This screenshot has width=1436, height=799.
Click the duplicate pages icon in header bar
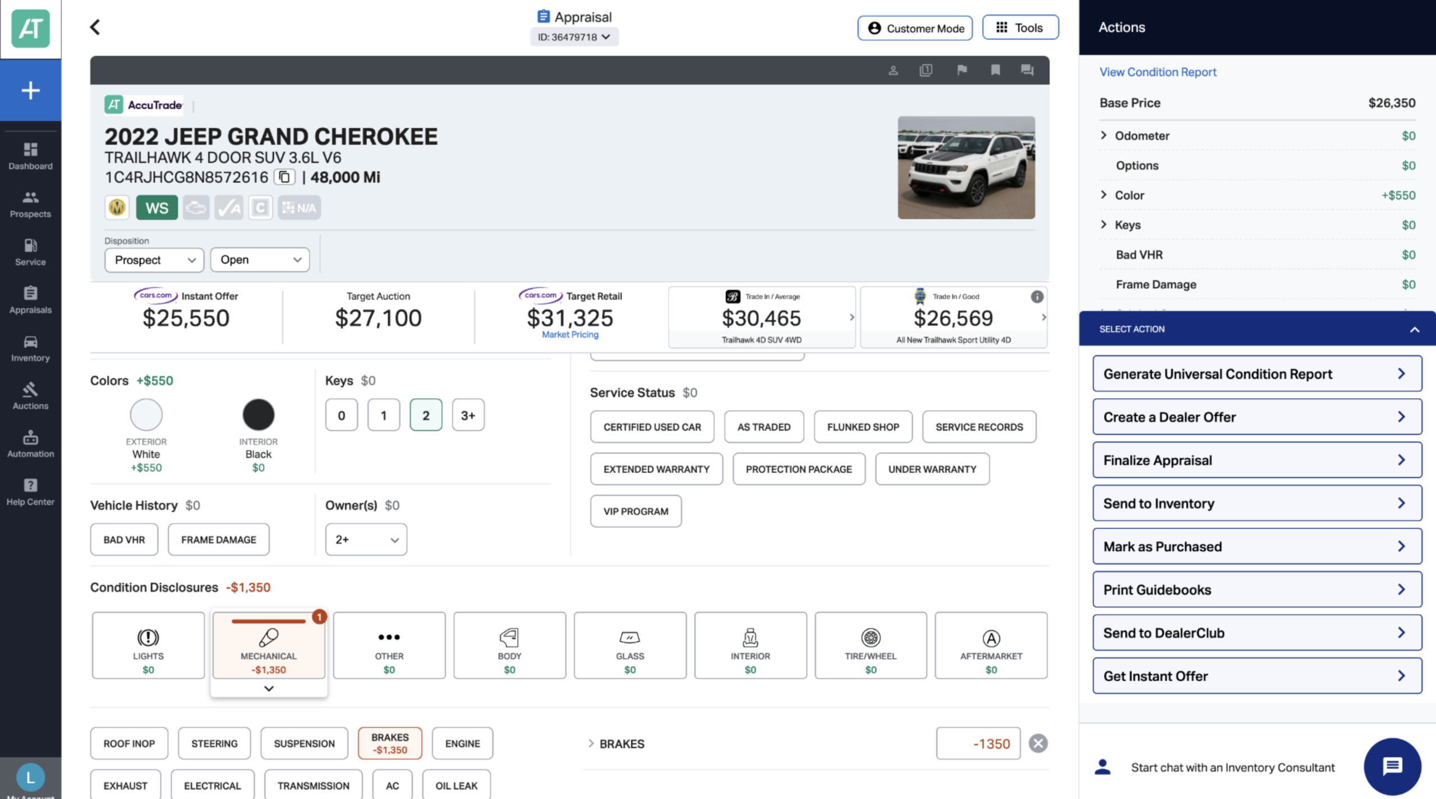[x=926, y=70]
